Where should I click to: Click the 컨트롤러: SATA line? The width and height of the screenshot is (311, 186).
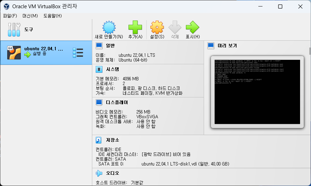111,159
